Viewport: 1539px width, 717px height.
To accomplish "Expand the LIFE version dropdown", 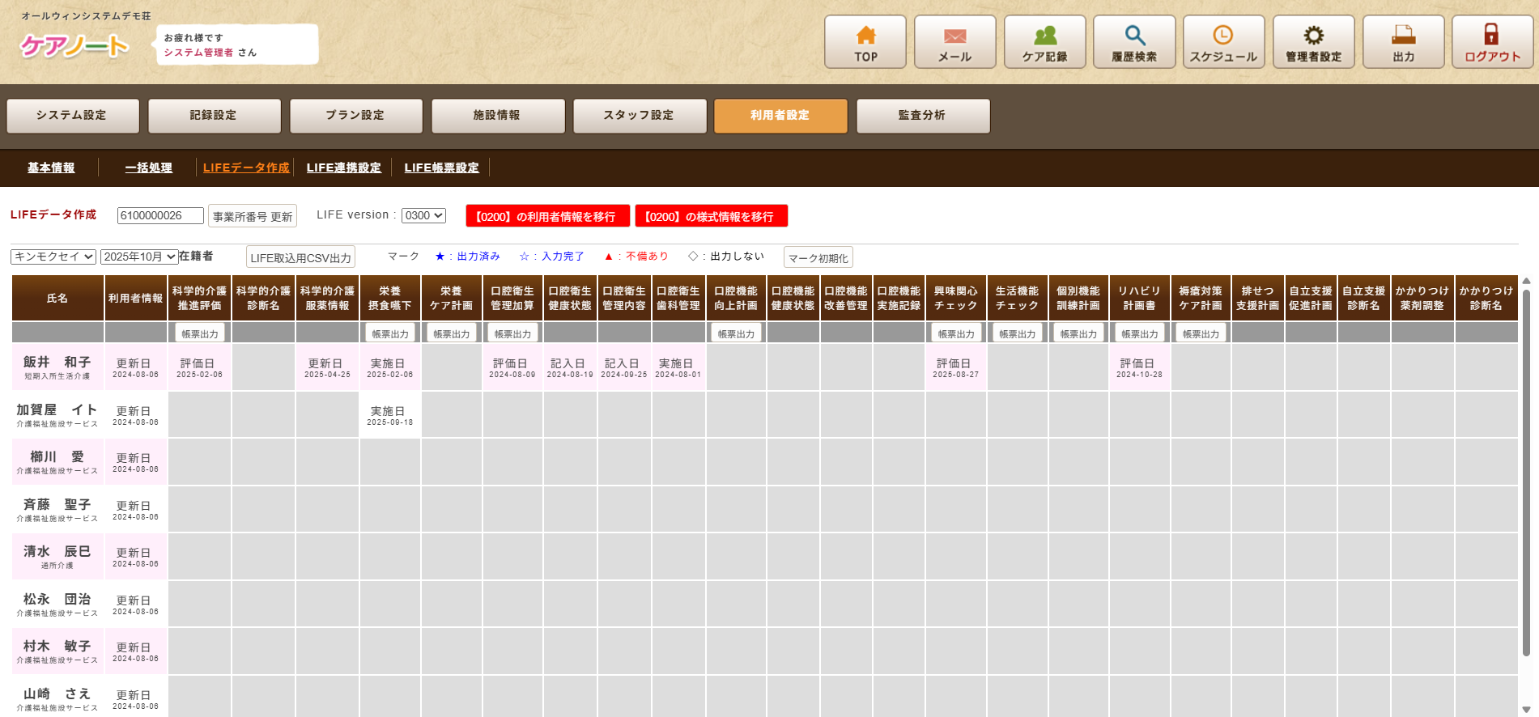I will [423, 215].
